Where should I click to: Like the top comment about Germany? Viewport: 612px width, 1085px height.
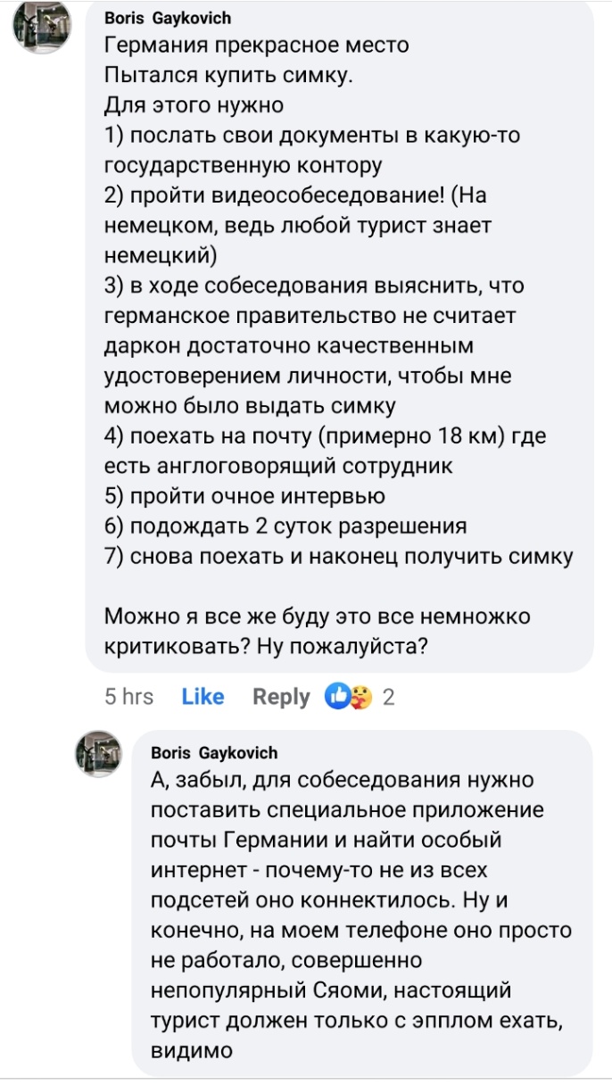coord(203,697)
